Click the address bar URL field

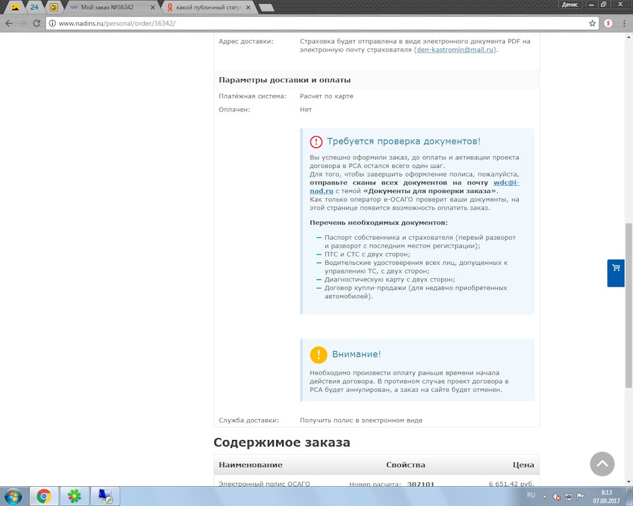click(315, 24)
